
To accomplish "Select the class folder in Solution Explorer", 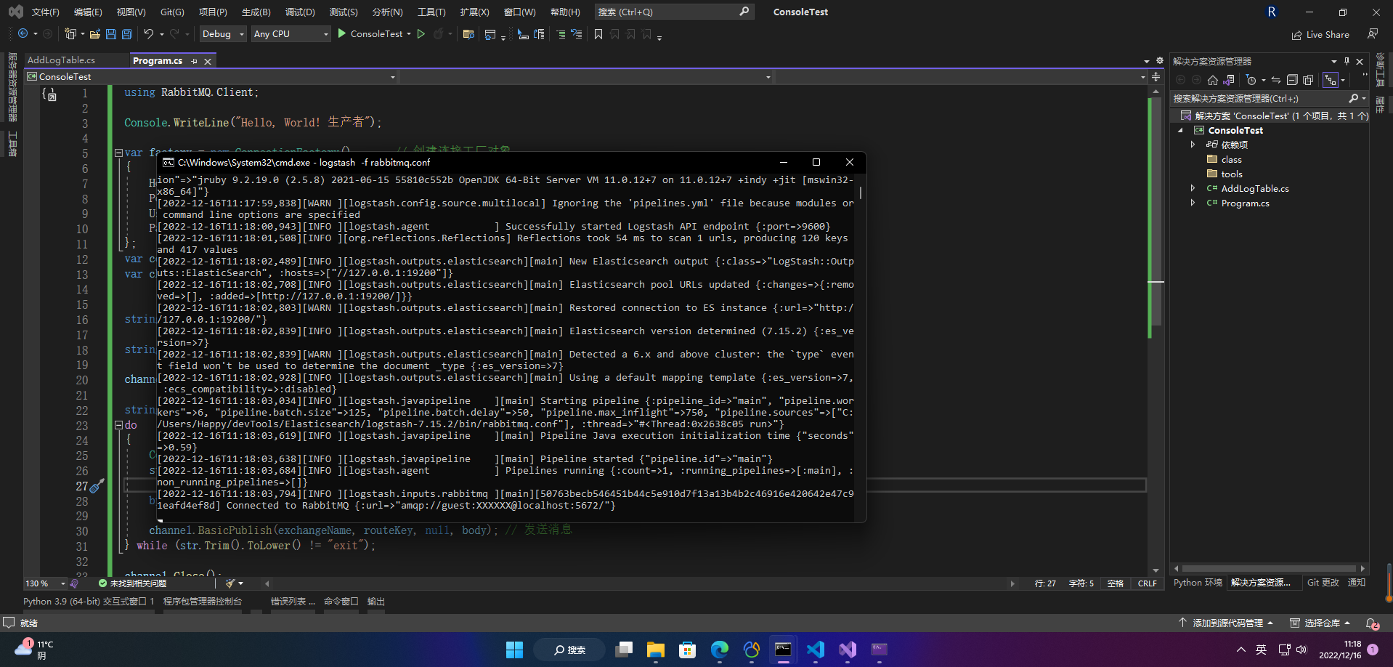I will (x=1231, y=159).
